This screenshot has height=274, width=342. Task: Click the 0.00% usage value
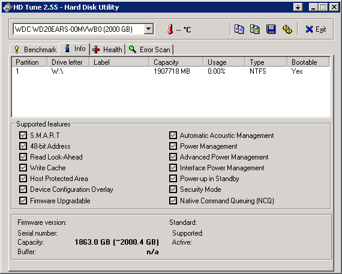coord(217,71)
